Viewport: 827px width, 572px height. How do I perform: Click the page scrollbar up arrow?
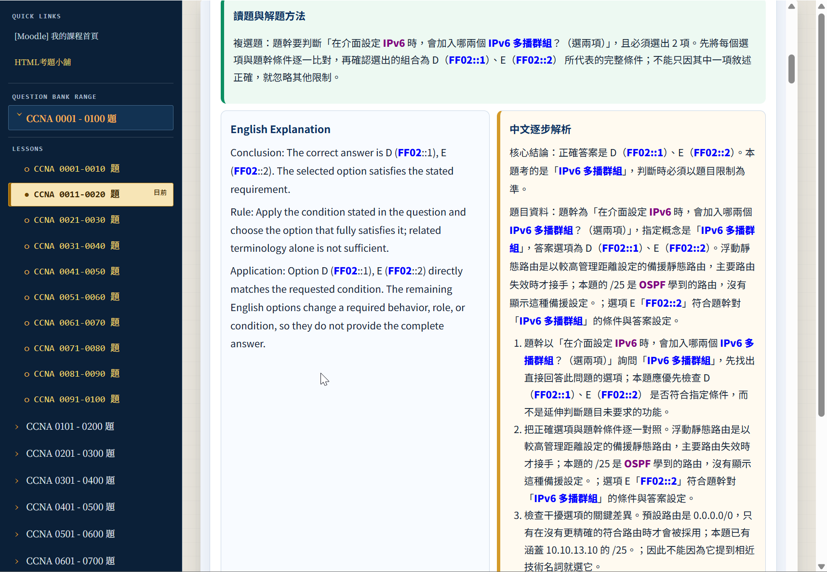(x=822, y=6)
